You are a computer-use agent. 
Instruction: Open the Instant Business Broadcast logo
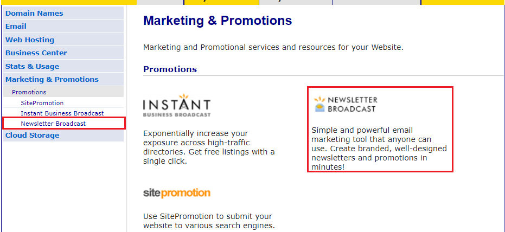pos(177,105)
